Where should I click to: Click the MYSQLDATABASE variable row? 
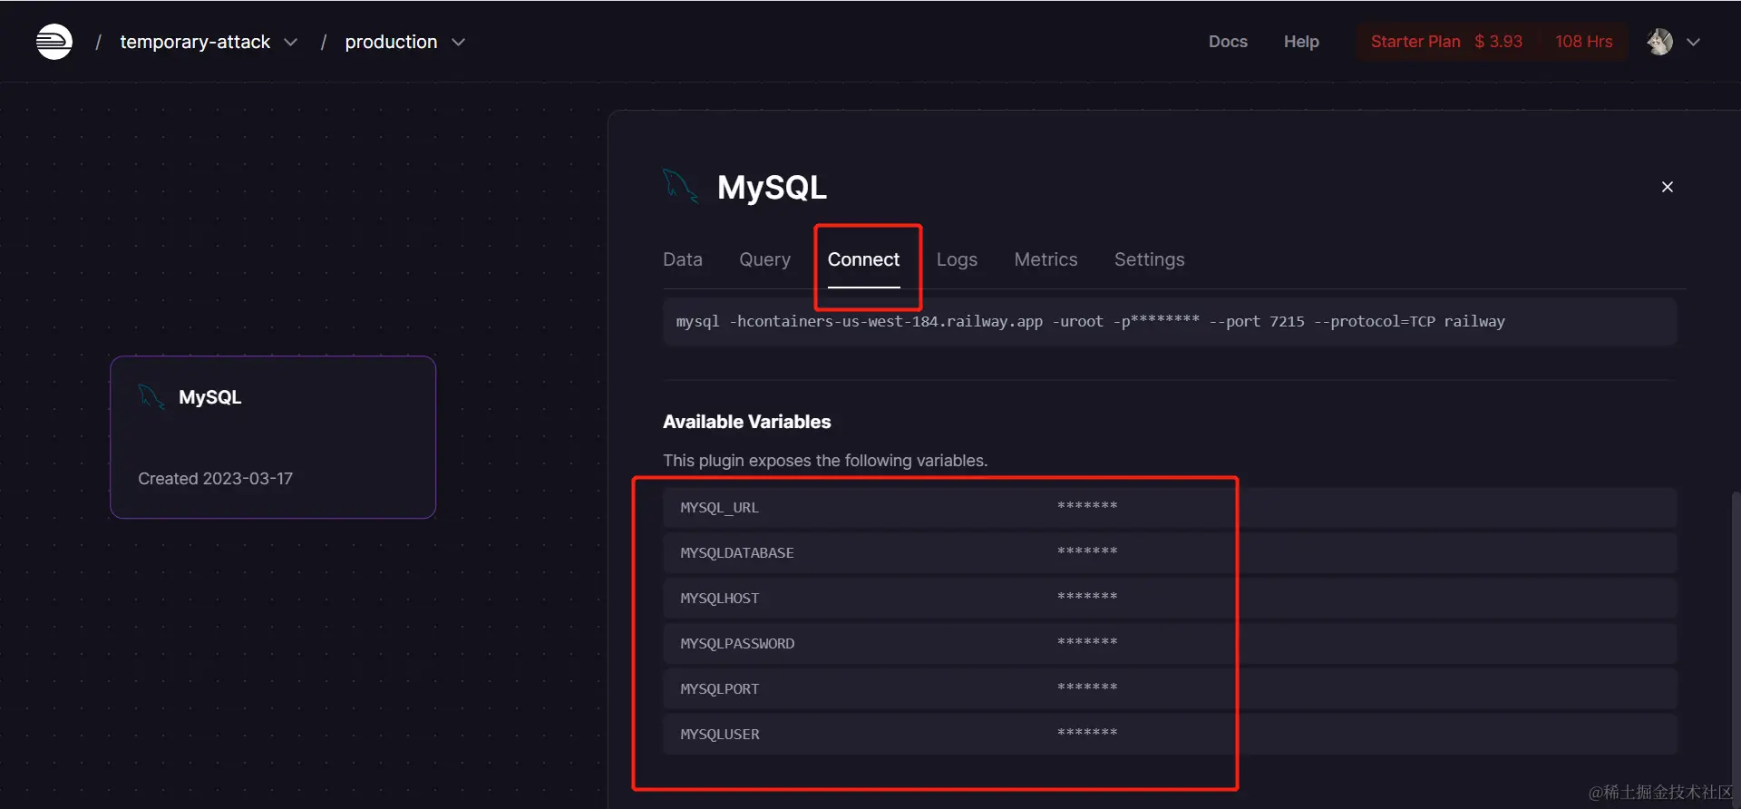coord(1170,553)
